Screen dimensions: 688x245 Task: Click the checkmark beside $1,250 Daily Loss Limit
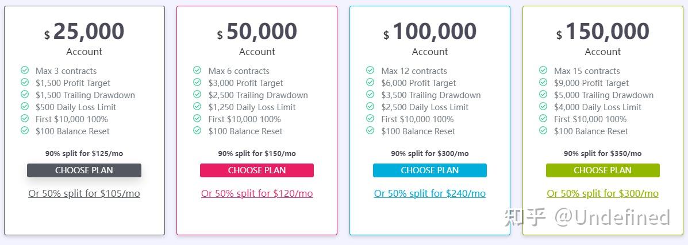(x=198, y=106)
